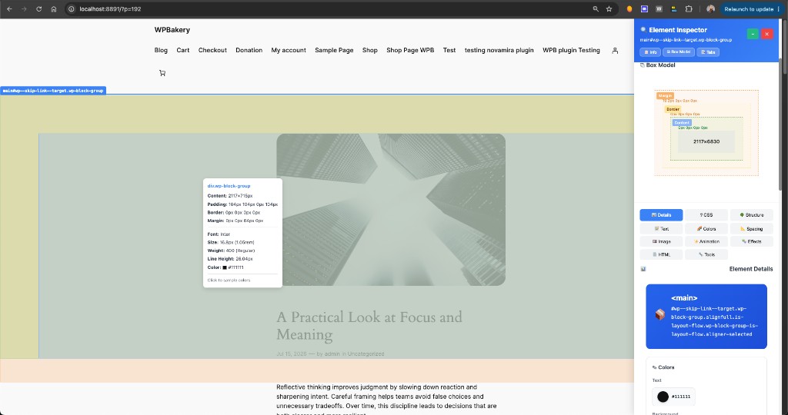Switch to the Image tab
Viewport: 788px width, 415px height.
pos(661,241)
